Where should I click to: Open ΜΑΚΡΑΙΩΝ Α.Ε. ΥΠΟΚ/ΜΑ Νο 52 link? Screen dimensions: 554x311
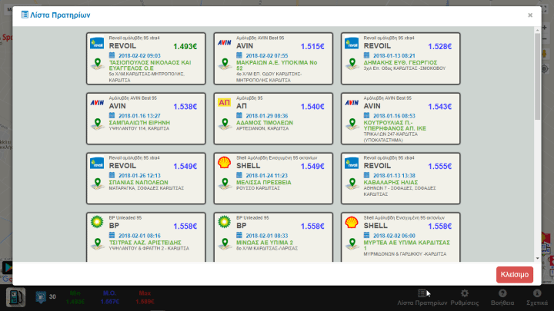pos(277,65)
